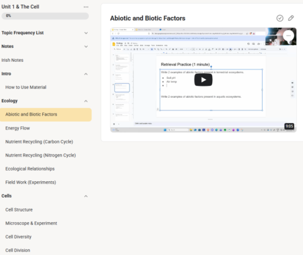Image resolution: width=303 pixels, height=255 pixels.
Task: Open the Irish Notes item
Action: point(13,60)
